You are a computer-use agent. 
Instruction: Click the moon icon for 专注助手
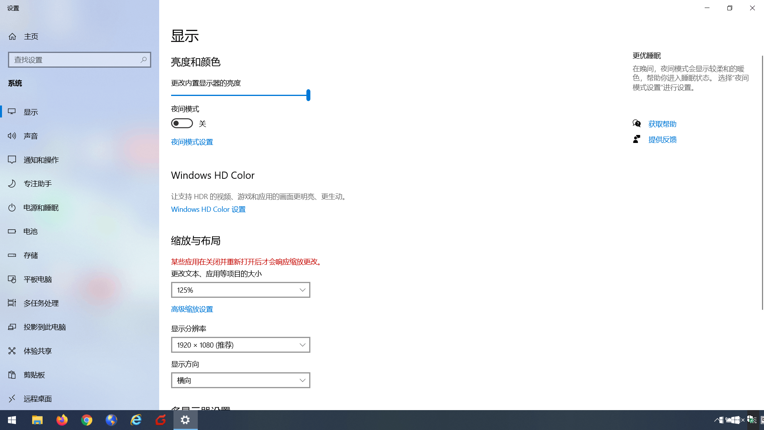coord(12,184)
